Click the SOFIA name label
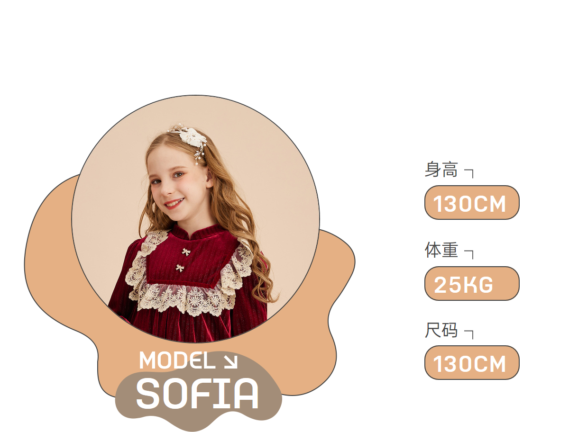This screenshot has width=569, height=432. [198, 394]
